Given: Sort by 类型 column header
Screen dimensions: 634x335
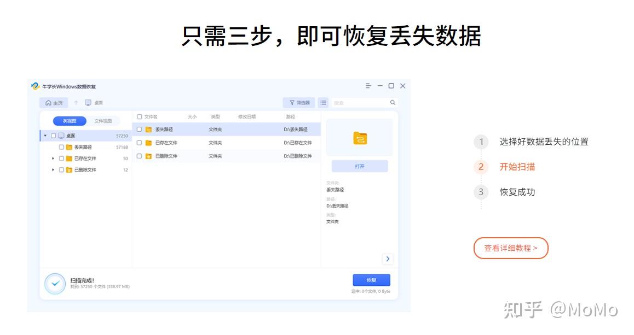Looking at the screenshot, I should [216, 116].
